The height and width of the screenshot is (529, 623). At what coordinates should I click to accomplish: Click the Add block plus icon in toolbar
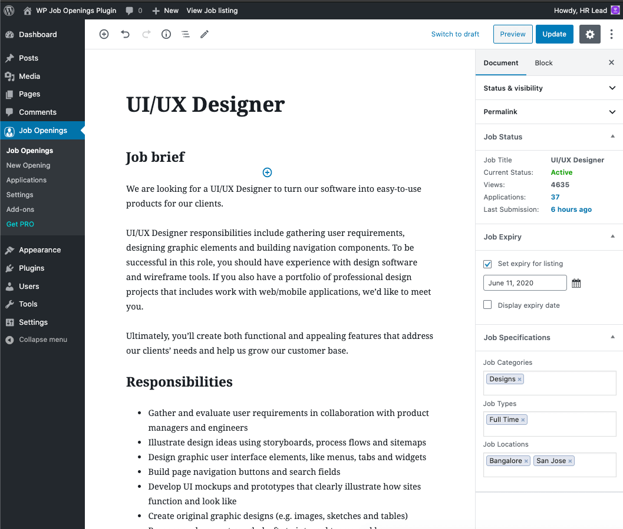[104, 34]
